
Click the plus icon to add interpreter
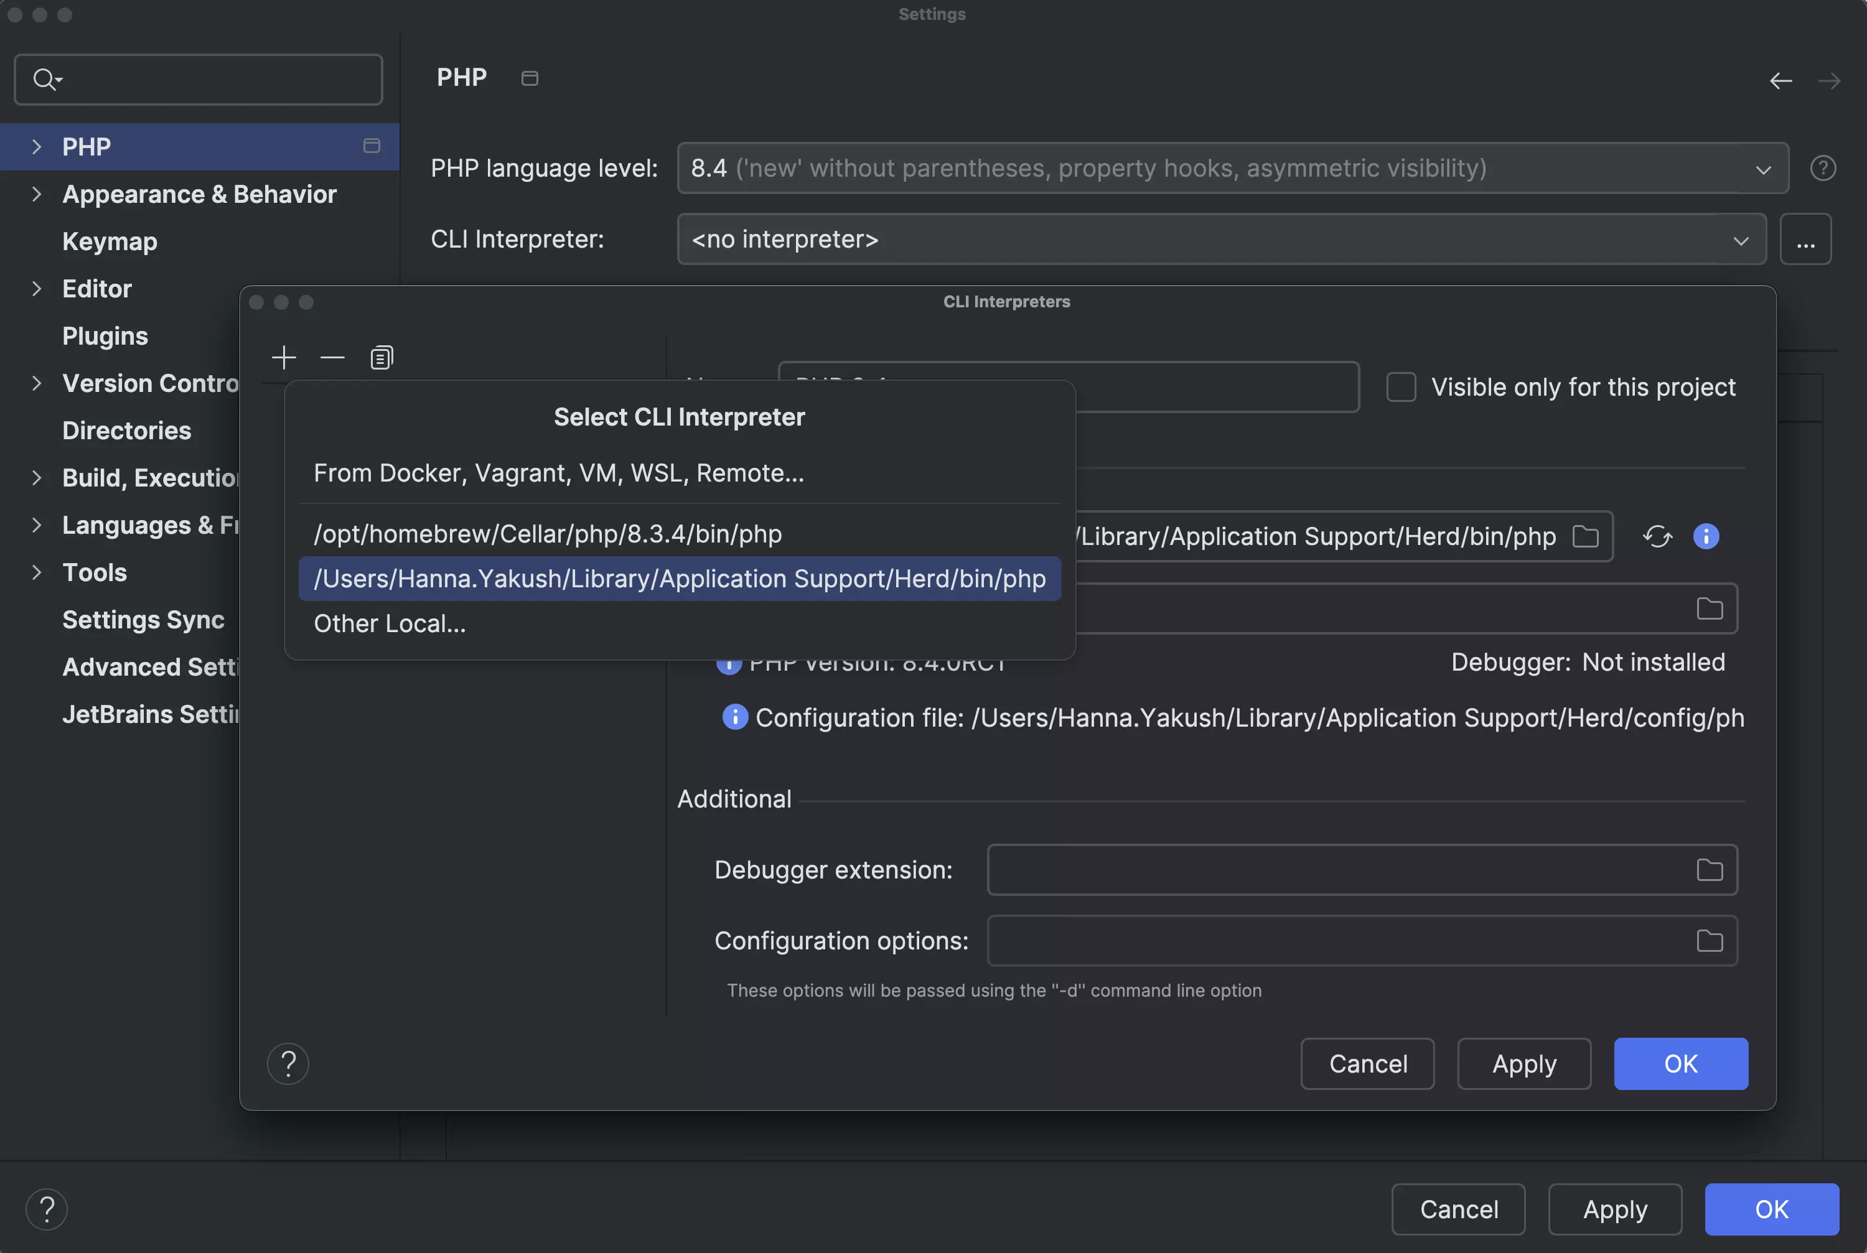(284, 357)
